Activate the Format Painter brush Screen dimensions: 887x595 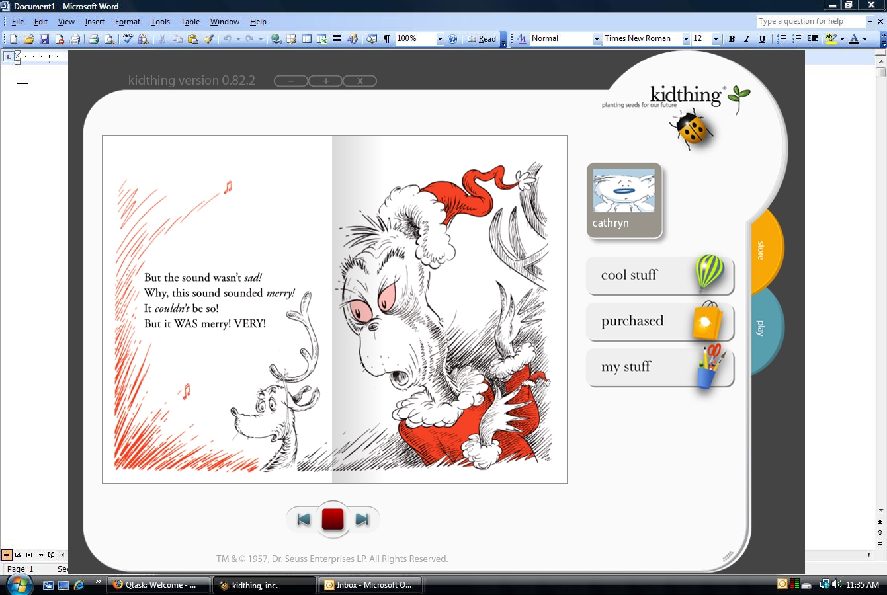[209, 39]
